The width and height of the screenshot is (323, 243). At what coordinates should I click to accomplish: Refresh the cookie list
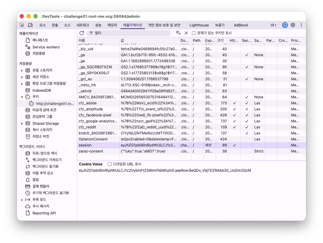pos(82,33)
